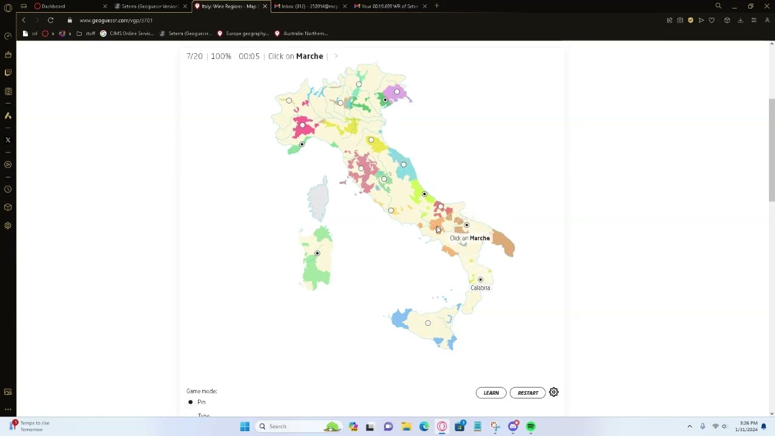Open the History clock icon in sidebar
Image resolution: width=775 pixels, height=436 pixels.
click(8, 190)
